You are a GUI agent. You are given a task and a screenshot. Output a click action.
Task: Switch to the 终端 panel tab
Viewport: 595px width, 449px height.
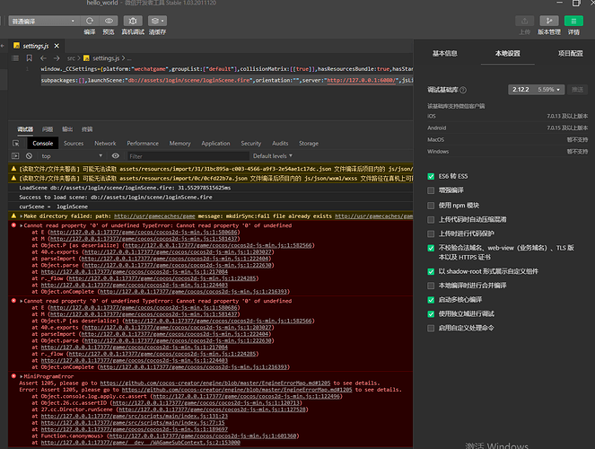click(x=87, y=129)
